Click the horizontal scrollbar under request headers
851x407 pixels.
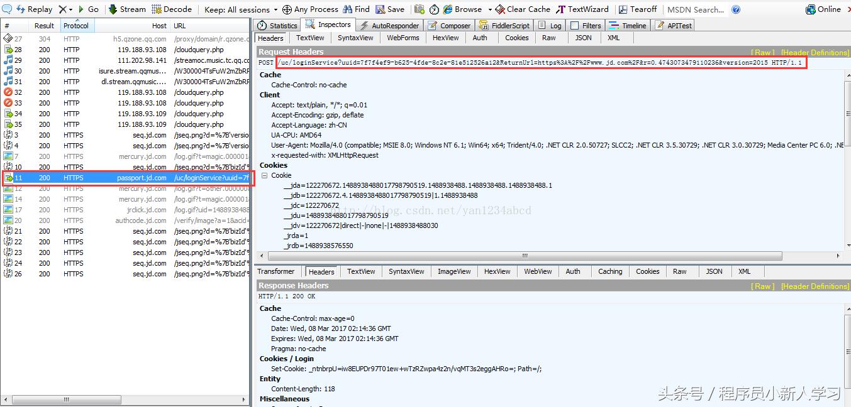[x=524, y=256]
